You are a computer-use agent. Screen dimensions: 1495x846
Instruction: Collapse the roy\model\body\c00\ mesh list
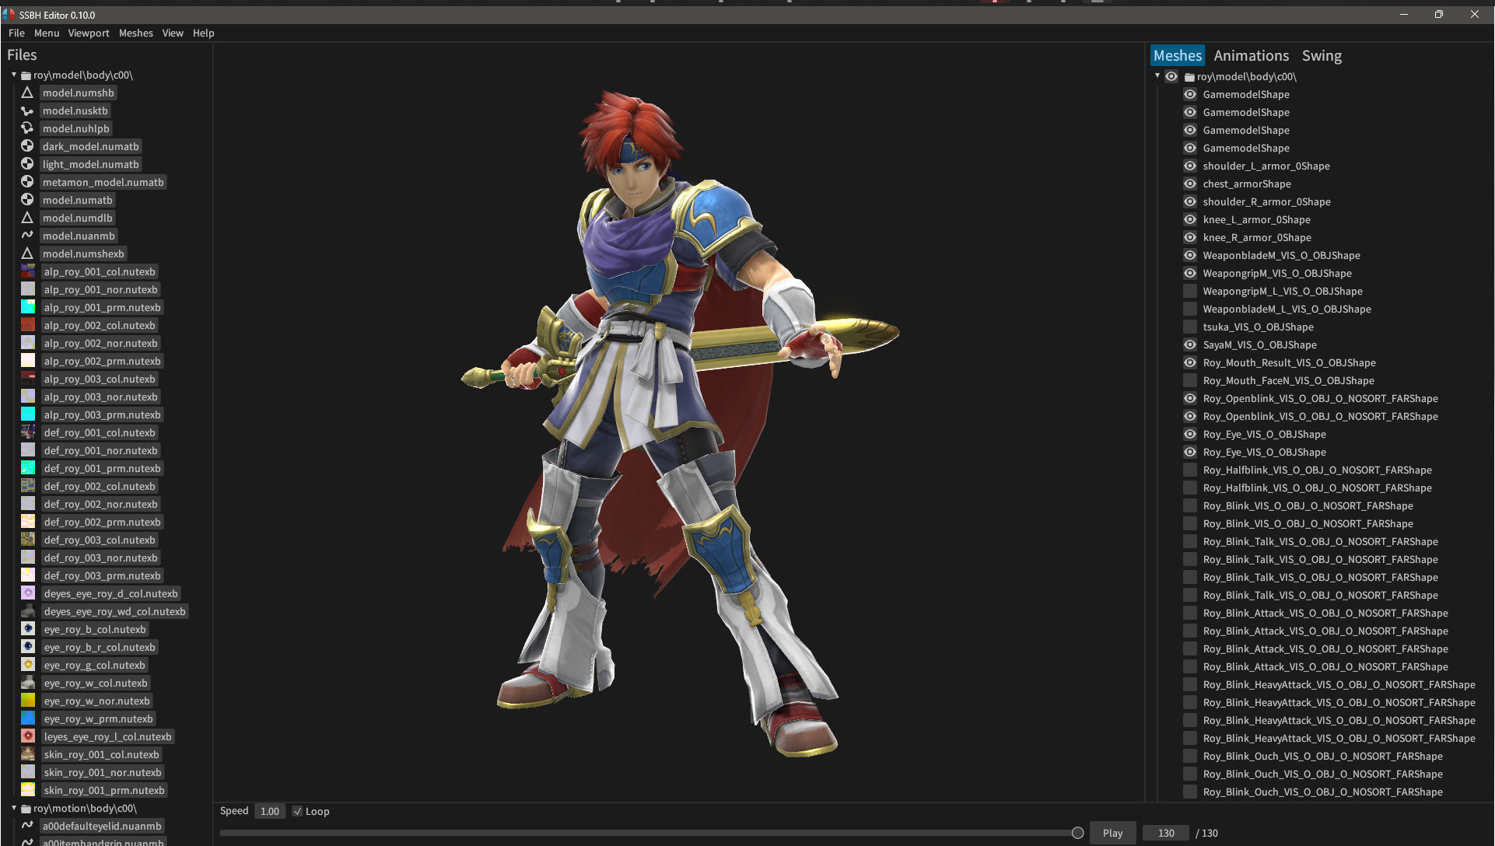pos(1157,76)
